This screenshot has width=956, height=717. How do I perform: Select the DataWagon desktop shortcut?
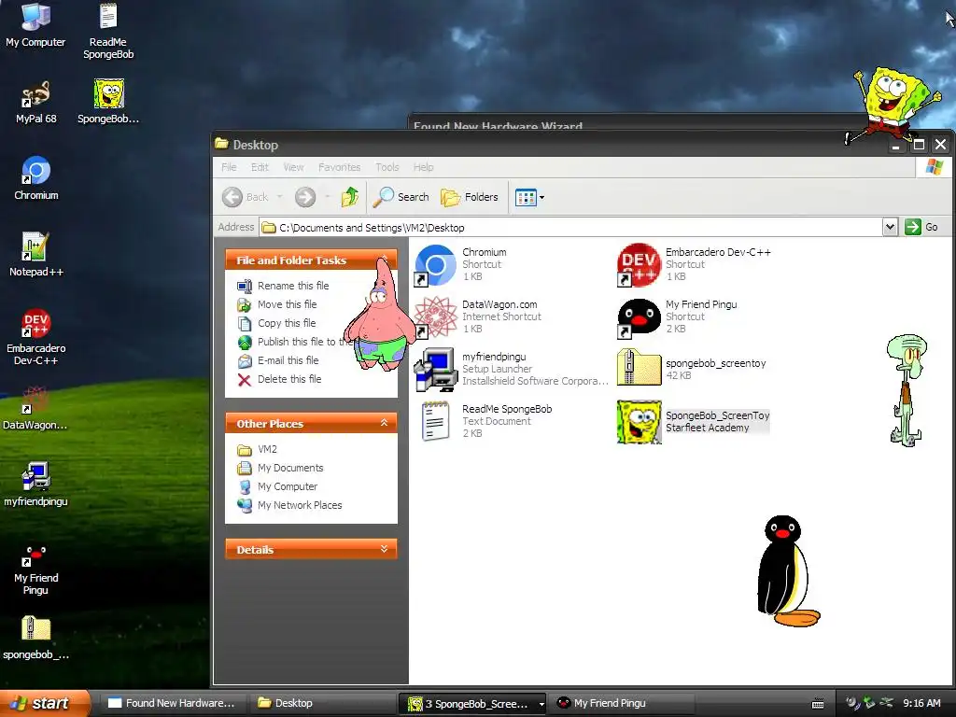[35, 408]
